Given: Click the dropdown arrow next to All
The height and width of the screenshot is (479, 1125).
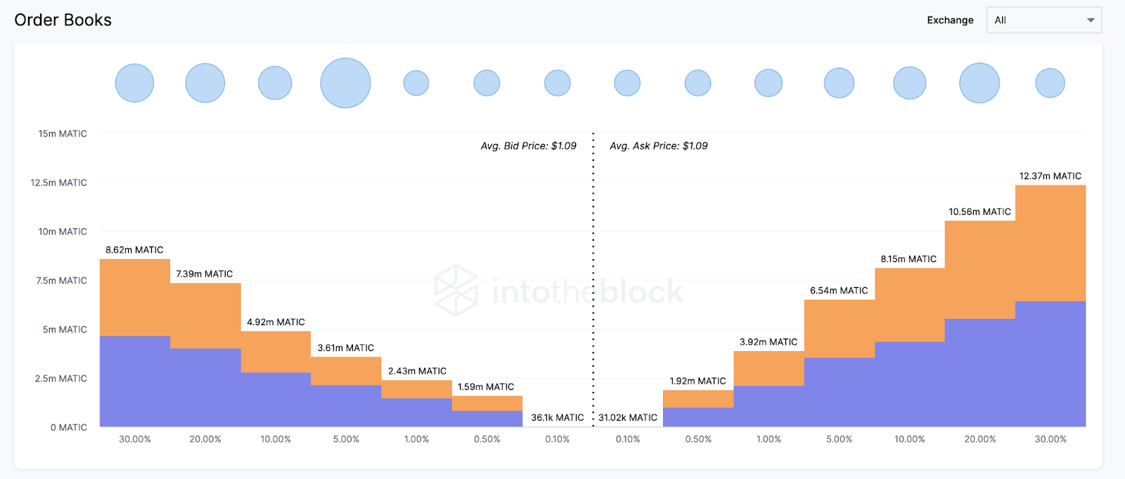Looking at the screenshot, I should pos(1091,20).
